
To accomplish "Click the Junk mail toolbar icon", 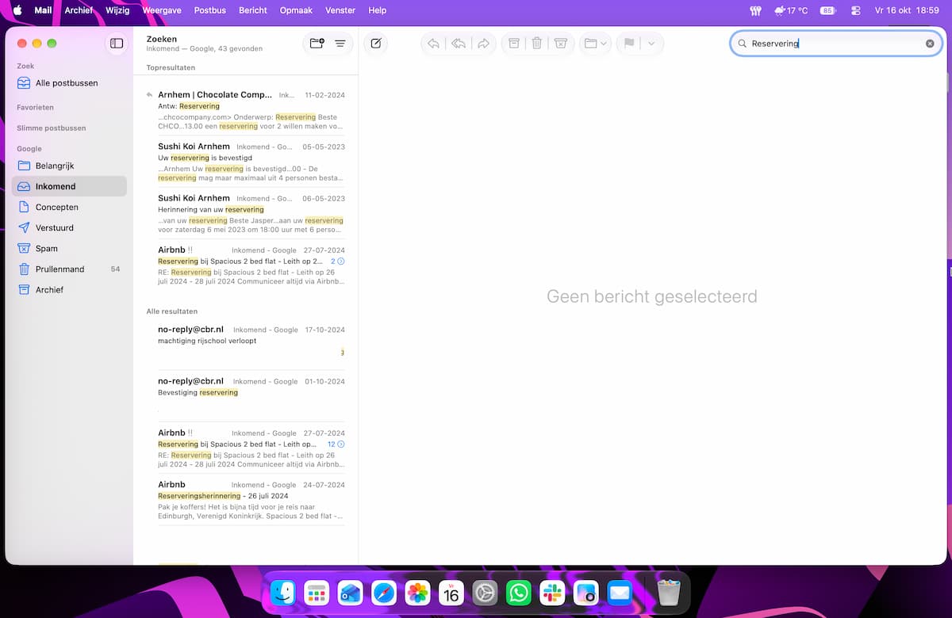I will click(560, 44).
